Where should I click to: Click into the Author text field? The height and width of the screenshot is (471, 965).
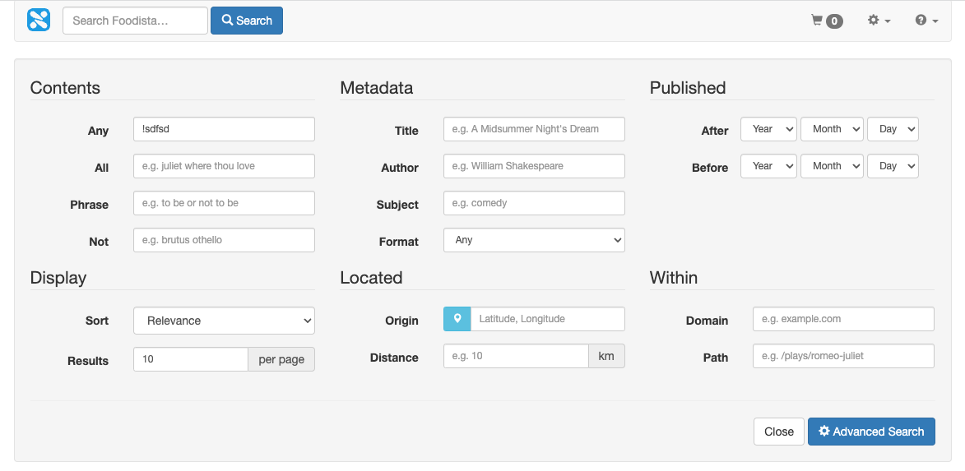(534, 166)
